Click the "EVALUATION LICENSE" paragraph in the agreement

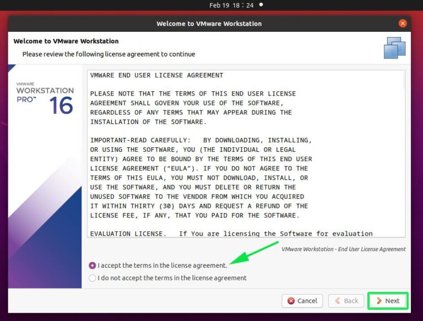[231, 234]
